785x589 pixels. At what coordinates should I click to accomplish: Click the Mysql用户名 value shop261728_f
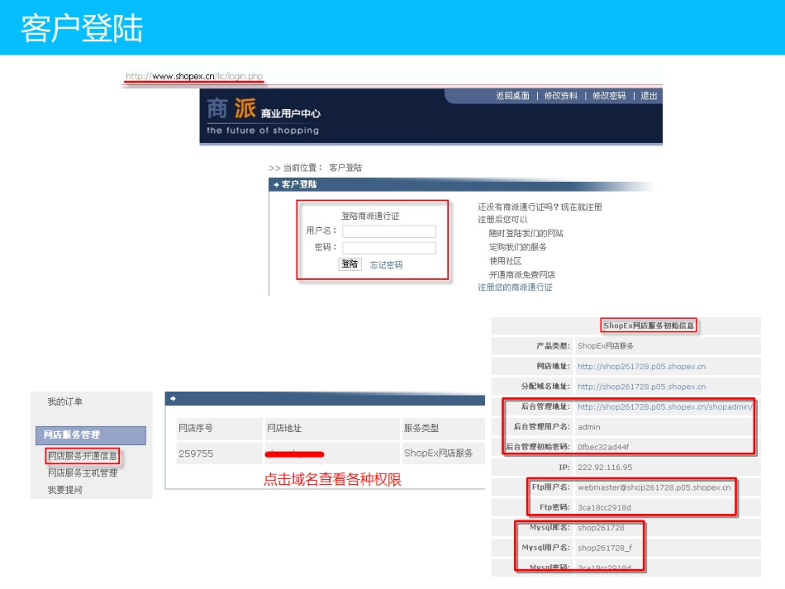click(x=605, y=548)
